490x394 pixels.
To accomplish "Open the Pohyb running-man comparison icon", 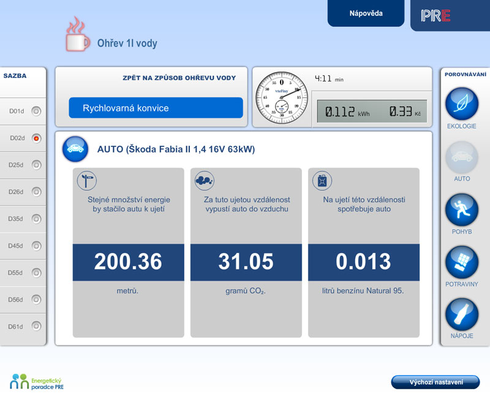I will pyautogui.click(x=462, y=210).
